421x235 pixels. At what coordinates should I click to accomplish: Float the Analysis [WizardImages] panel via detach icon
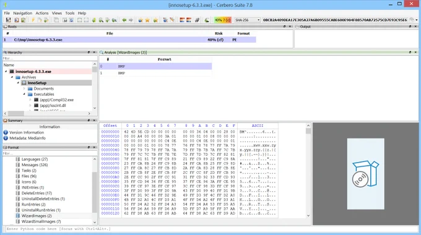(410, 53)
